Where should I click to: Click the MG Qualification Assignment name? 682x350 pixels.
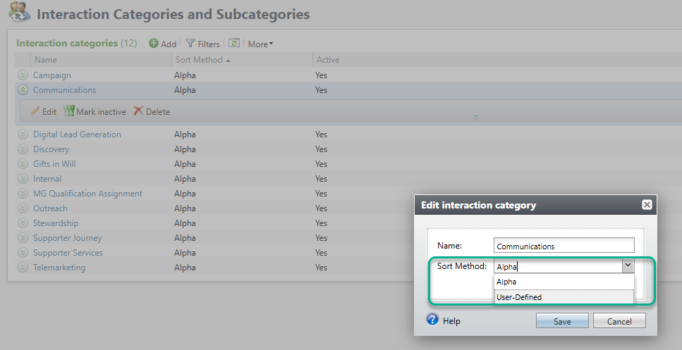pos(88,193)
